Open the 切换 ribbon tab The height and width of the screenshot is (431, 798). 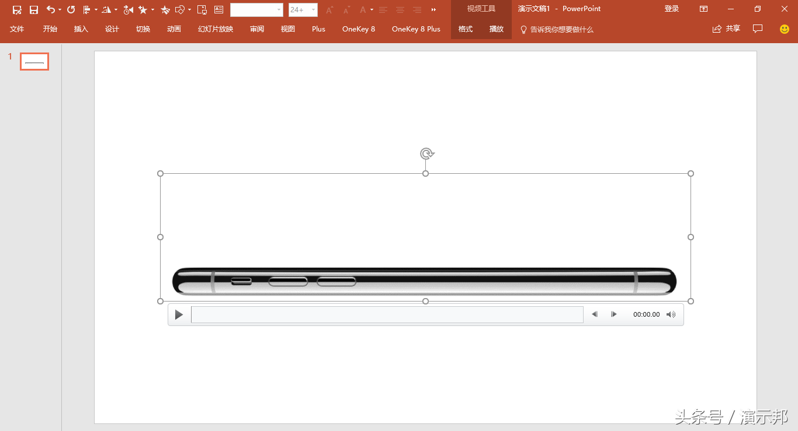point(143,29)
